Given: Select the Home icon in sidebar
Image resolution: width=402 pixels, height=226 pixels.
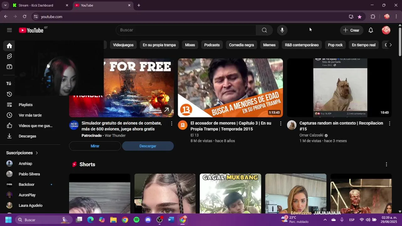Looking at the screenshot, I should [9, 46].
